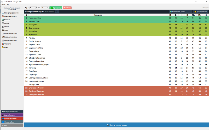The width and height of the screenshot is (209, 130).
Task: Open the Файл menu
Action: pos(3,5)
